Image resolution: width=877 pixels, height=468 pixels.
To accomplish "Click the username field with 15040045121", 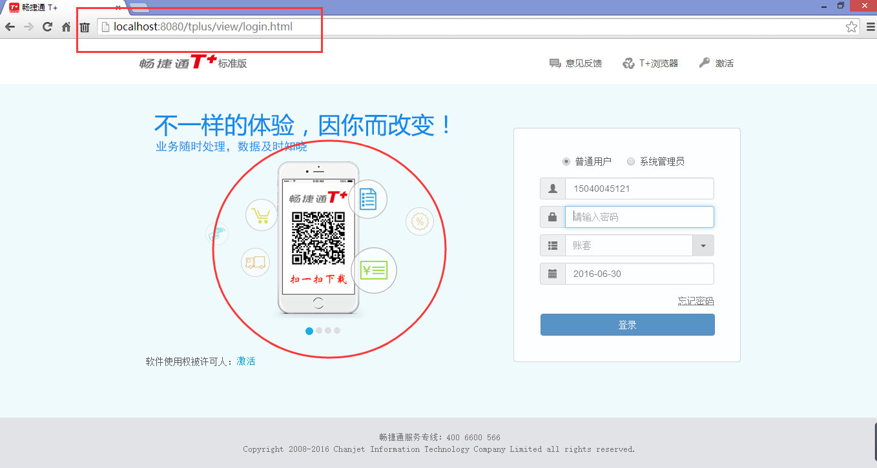I will pos(639,188).
